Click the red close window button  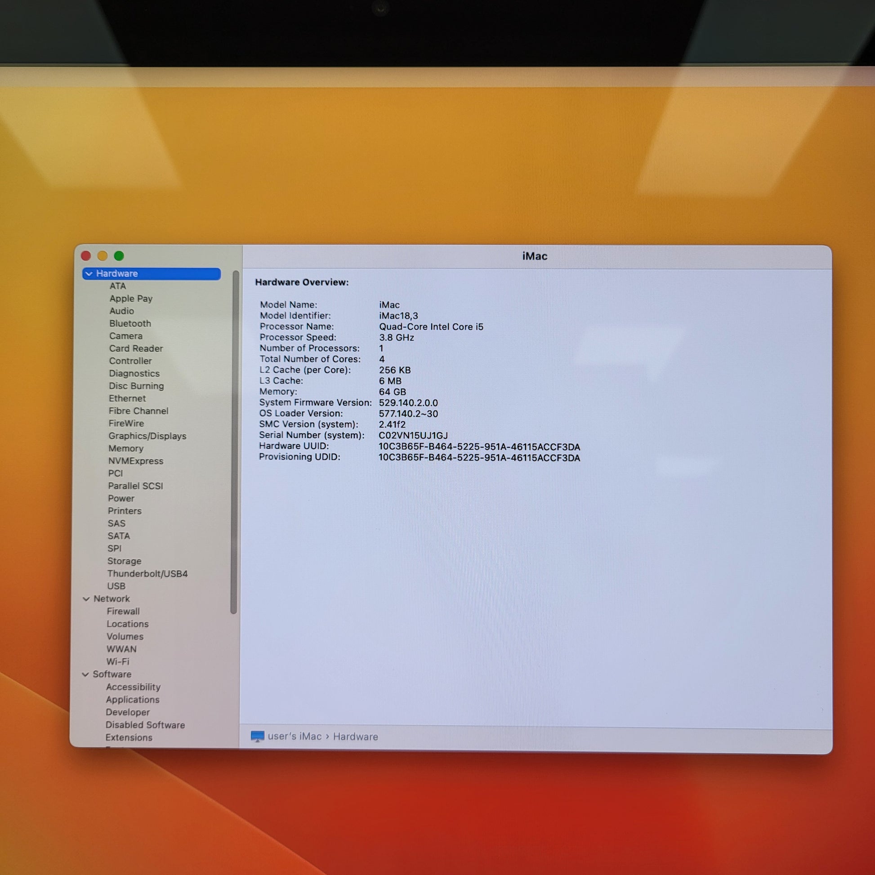[86, 256]
